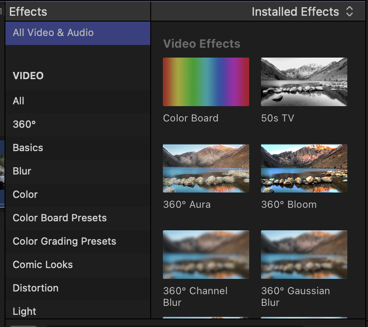This screenshot has width=368, height=327.
Task: Choose the 50s TV effect thumbnail
Action: point(304,82)
